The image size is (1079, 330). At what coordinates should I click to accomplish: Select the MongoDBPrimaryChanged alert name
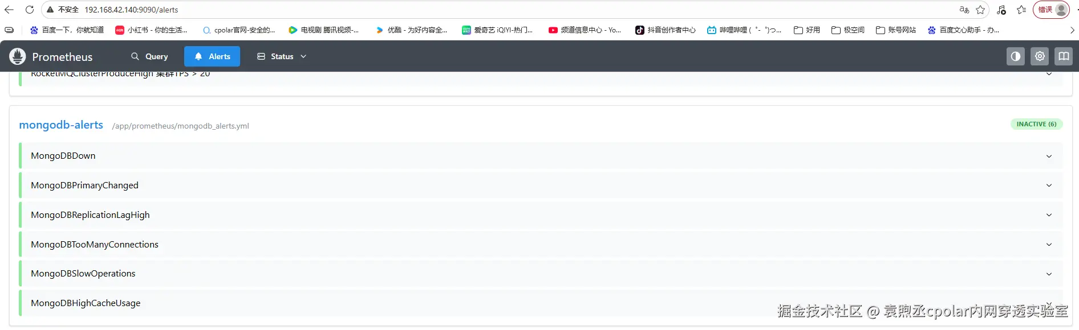click(84, 185)
